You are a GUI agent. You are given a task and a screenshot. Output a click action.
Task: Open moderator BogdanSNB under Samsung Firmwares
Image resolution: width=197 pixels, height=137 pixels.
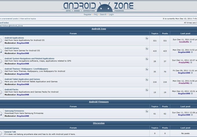23,116
